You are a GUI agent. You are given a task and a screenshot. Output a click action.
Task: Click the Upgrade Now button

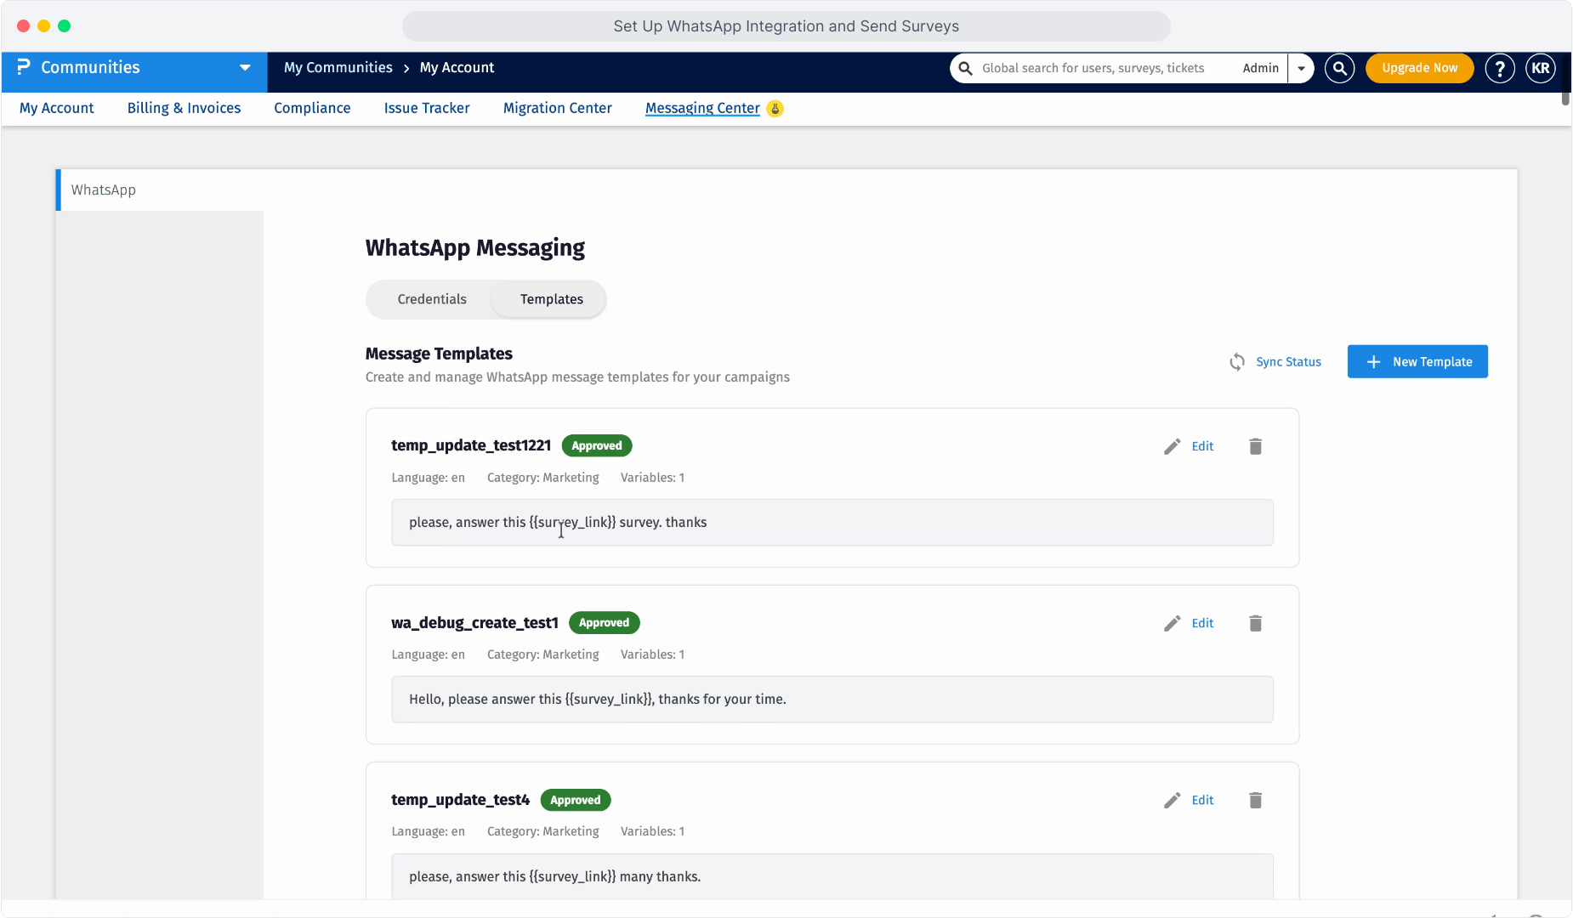pos(1419,68)
